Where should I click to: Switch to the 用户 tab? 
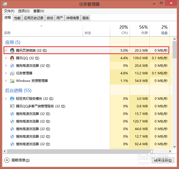pyautogui.click(x=60, y=18)
